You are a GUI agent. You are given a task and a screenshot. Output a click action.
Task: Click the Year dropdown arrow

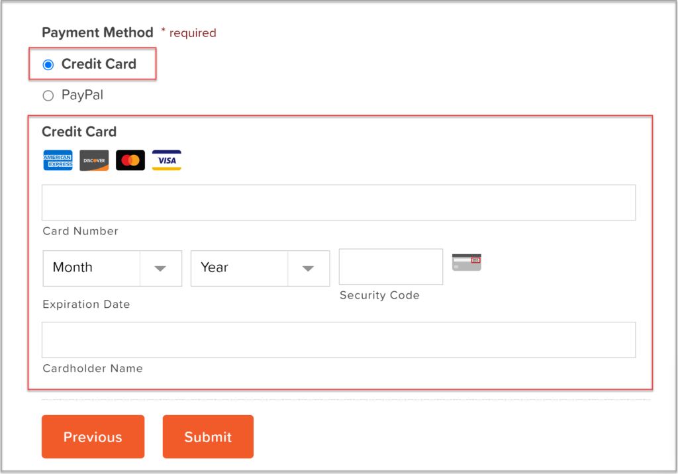308,268
